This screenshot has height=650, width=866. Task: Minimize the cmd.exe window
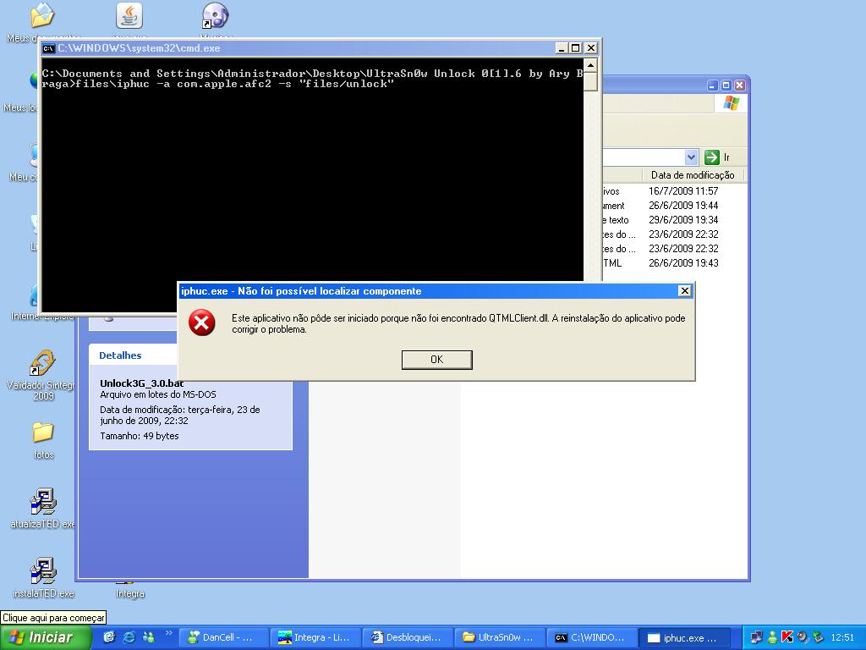(562, 48)
